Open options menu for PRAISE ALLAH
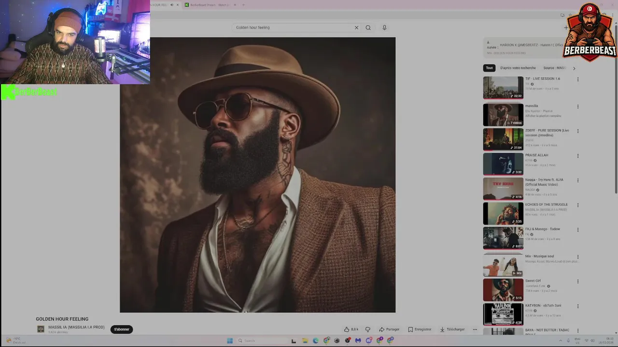Viewport: 618px width, 347px height. point(577,156)
